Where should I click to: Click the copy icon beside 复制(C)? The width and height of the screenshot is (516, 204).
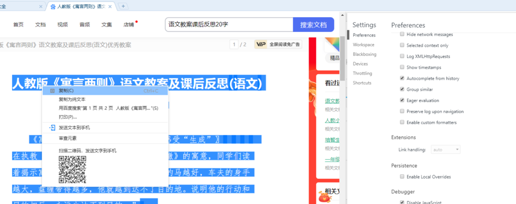[x=52, y=90]
